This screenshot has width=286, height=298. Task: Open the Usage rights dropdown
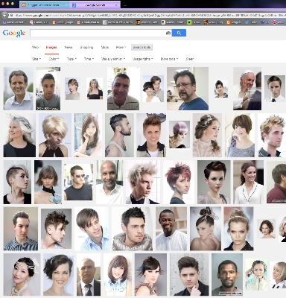click(x=142, y=59)
